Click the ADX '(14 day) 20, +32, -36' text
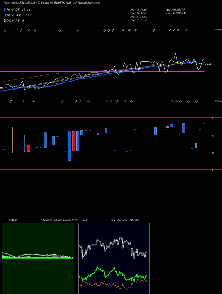Screen dimensions: 222x294 pyautogui.click(x=125, y=220)
